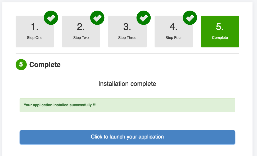Click the "Step Four" label text
The width and height of the screenshot is (257, 156).
(x=174, y=38)
